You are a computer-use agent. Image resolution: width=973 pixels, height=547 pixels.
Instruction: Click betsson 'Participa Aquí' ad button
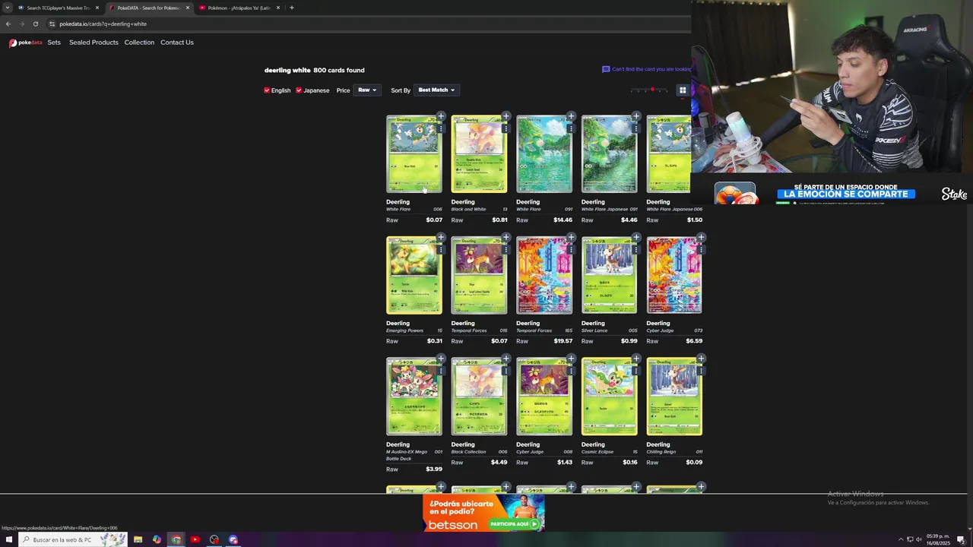tap(515, 523)
